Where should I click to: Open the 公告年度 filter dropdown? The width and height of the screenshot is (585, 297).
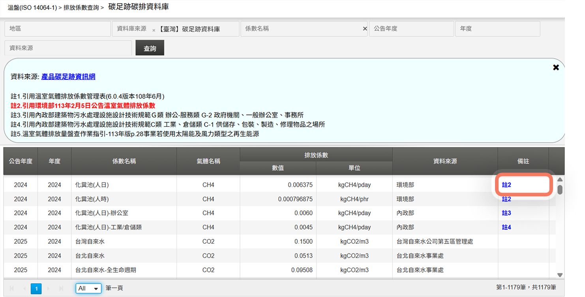pos(411,29)
